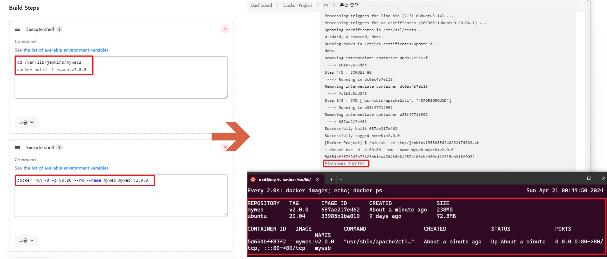The image size is (607, 259).
Task: Open environment variables link in second step
Action: pyautogui.click(x=66, y=168)
